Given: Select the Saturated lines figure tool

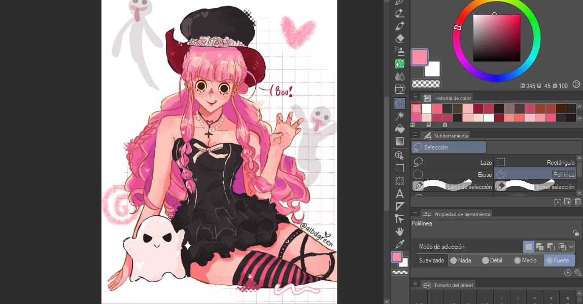Looking at the screenshot, I should click(x=400, y=181).
